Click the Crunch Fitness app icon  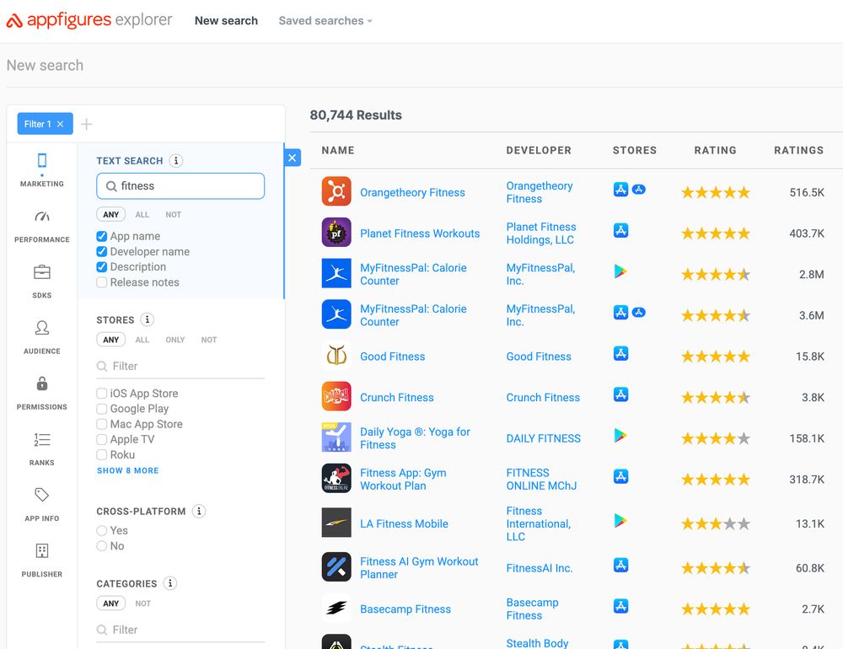336,396
